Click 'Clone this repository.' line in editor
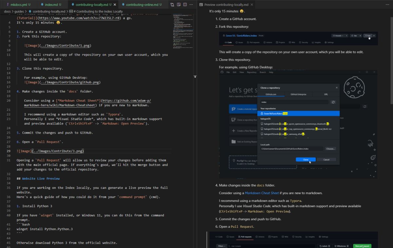The width and height of the screenshot is (393, 248). [40, 69]
